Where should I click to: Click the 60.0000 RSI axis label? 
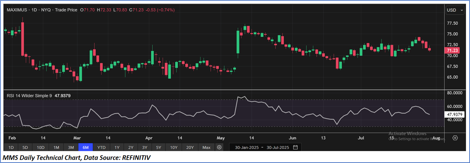click(x=455, y=107)
